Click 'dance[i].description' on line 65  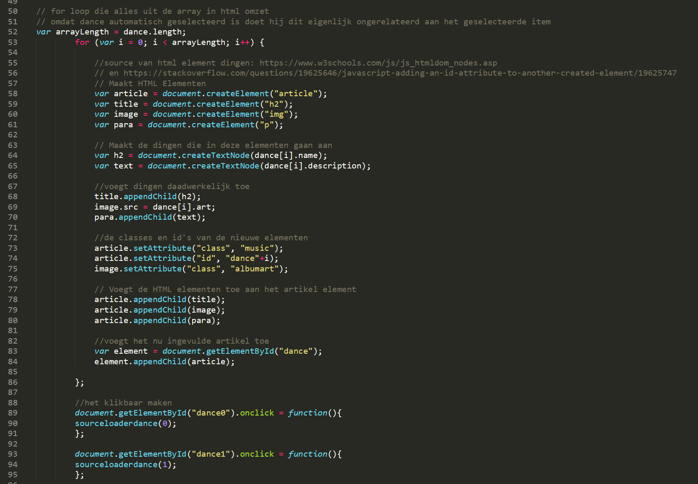click(313, 166)
